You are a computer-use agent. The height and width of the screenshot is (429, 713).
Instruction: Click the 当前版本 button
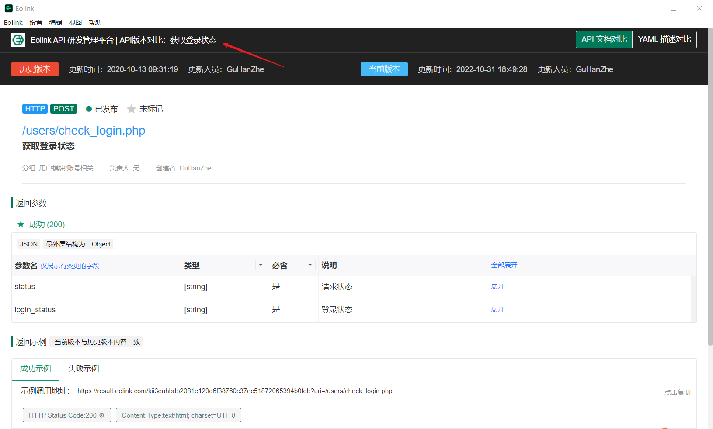coord(384,69)
